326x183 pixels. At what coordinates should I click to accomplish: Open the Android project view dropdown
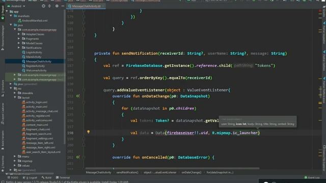coord(16,6)
